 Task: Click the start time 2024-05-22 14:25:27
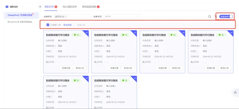[x=67, y=102]
